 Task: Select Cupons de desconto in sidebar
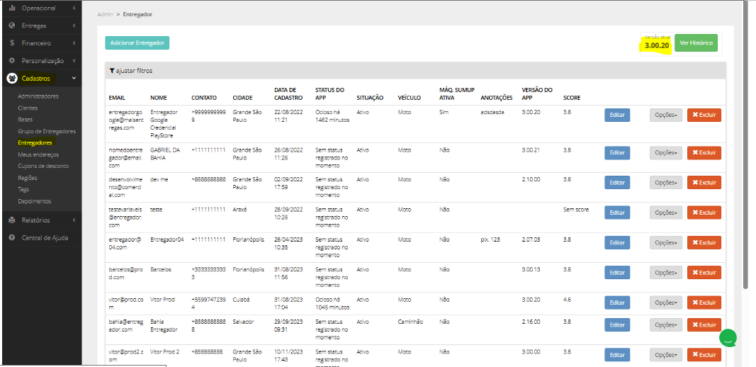(x=43, y=166)
